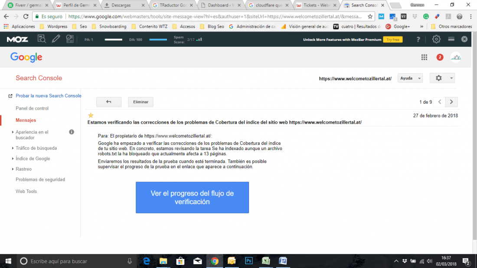This screenshot has height=268, width=477.
Task: Open MozBar settings gear
Action: [x=436, y=39]
